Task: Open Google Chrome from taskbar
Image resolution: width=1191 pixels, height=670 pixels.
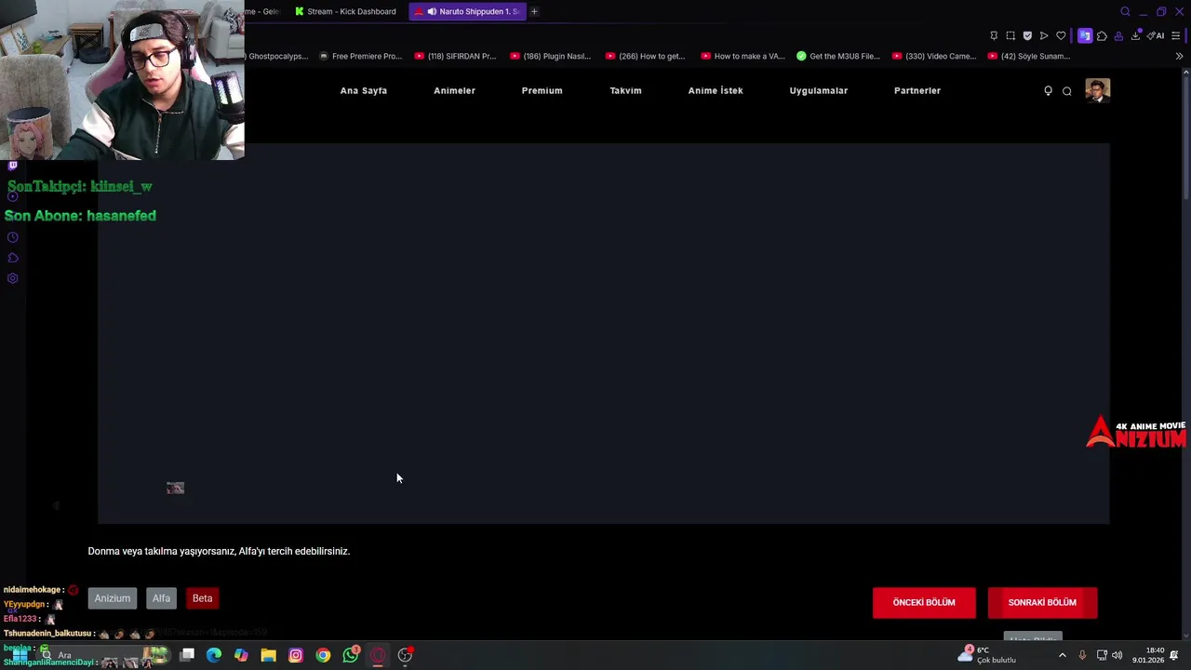Action: pos(323,655)
